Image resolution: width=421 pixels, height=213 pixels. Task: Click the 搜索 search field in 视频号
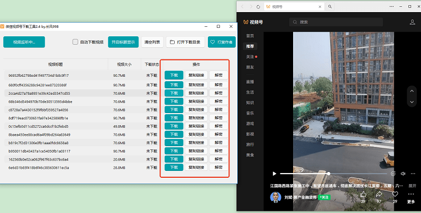(336, 22)
